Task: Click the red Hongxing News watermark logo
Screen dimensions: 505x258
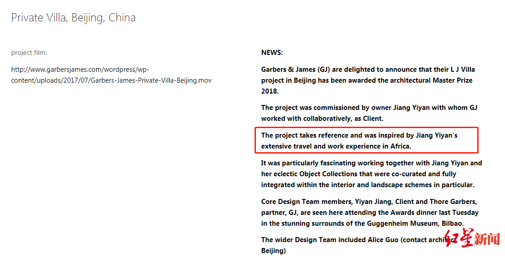Action: tap(473, 238)
